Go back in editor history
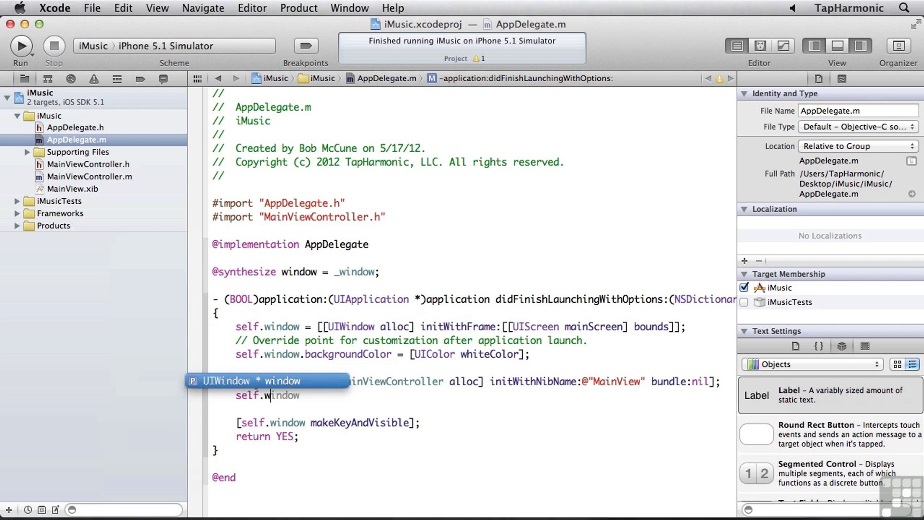 [218, 78]
